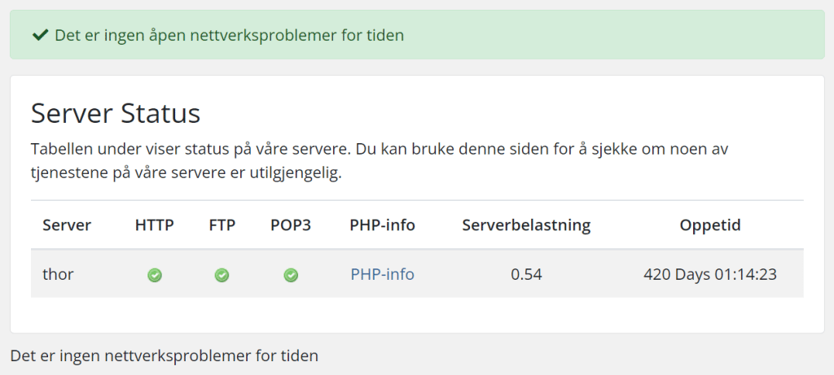Click the HTTP column header
The width and height of the screenshot is (834, 375).
pos(155,225)
